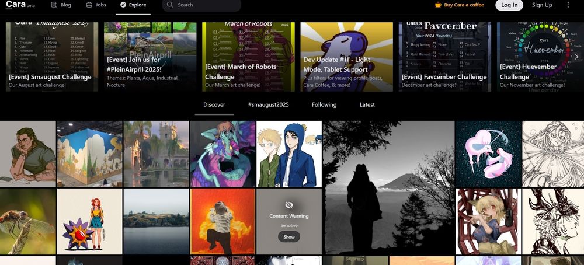This screenshot has width=584, height=265.
Task: Open the misty lake island photo
Action: pos(156,221)
